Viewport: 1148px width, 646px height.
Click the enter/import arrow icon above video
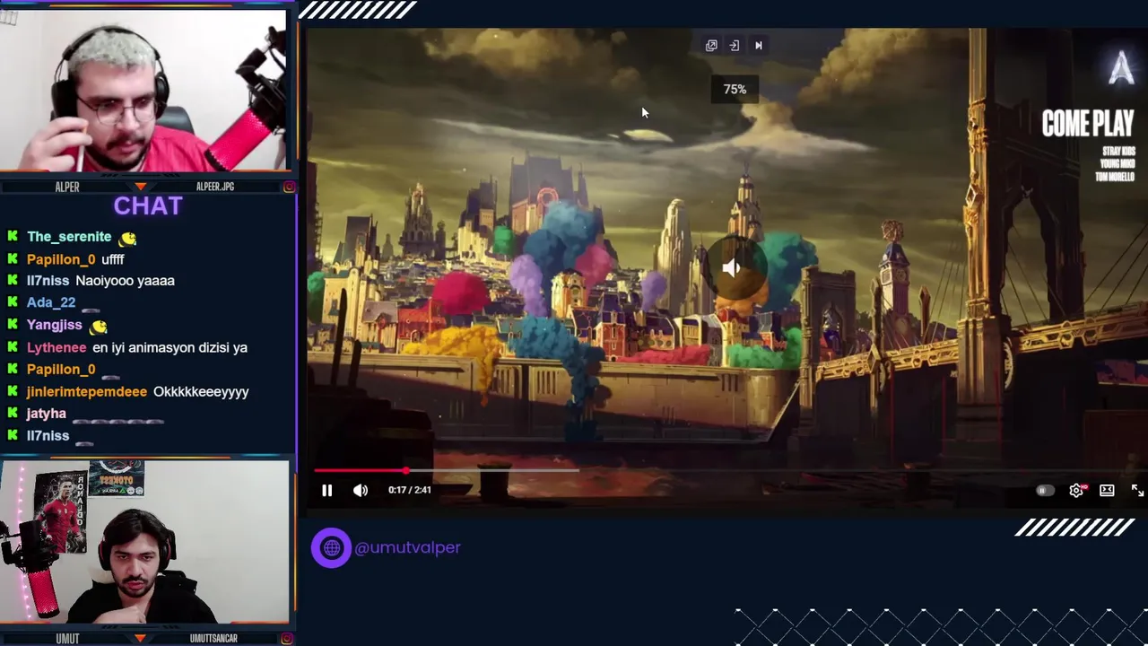[x=735, y=45]
